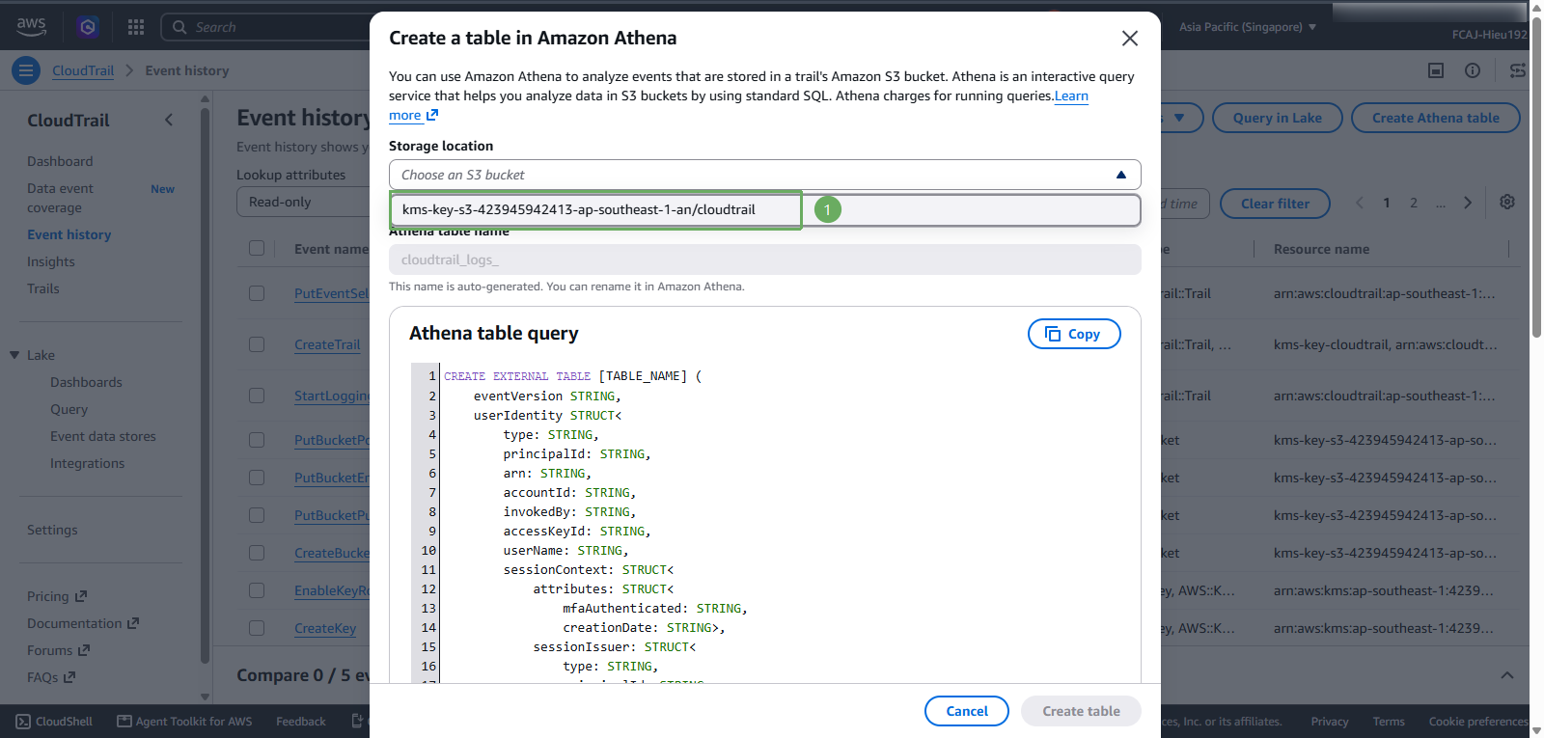Click the AWS logo home icon
The width and height of the screenshot is (1544, 738).
click(31, 27)
